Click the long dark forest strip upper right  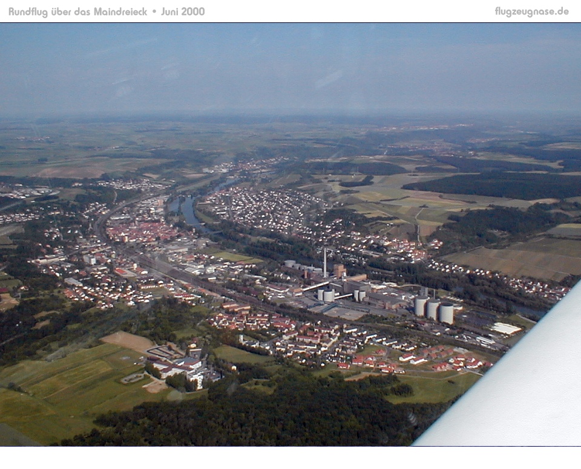tap(496, 184)
